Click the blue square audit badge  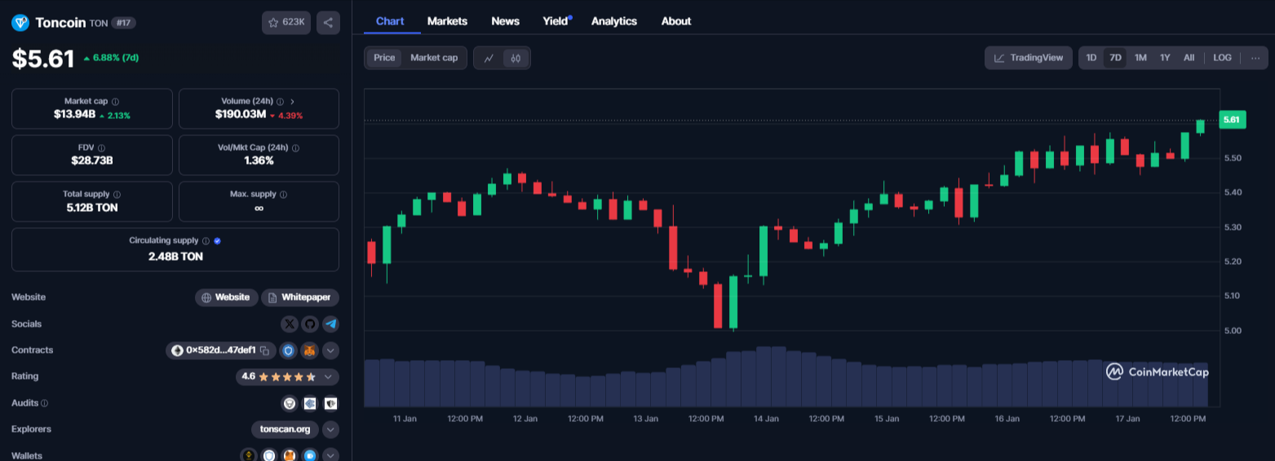pyautogui.click(x=310, y=403)
